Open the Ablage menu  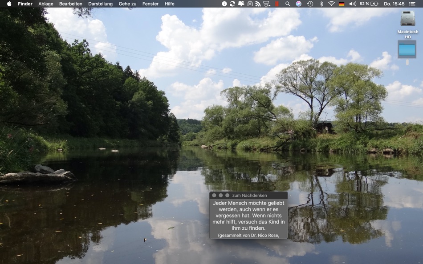pyautogui.click(x=45, y=4)
